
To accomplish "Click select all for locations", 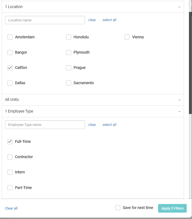I will click(x=109, y=20).
